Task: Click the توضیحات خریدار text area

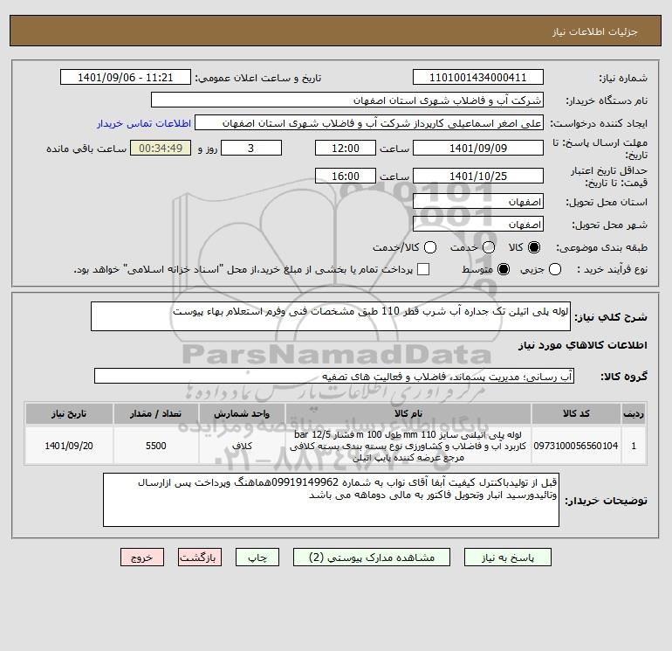Action: (331, 500)
